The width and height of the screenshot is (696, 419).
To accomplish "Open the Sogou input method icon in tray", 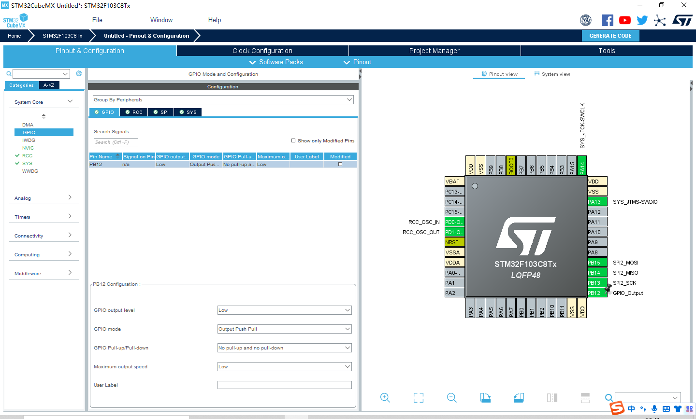I will coord(617,408).
